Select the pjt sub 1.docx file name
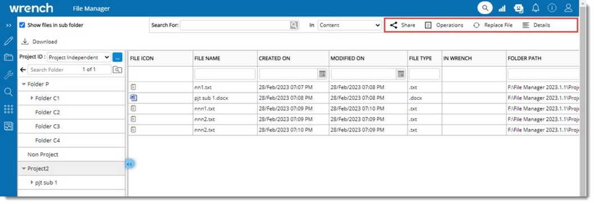 coord(211,98)
